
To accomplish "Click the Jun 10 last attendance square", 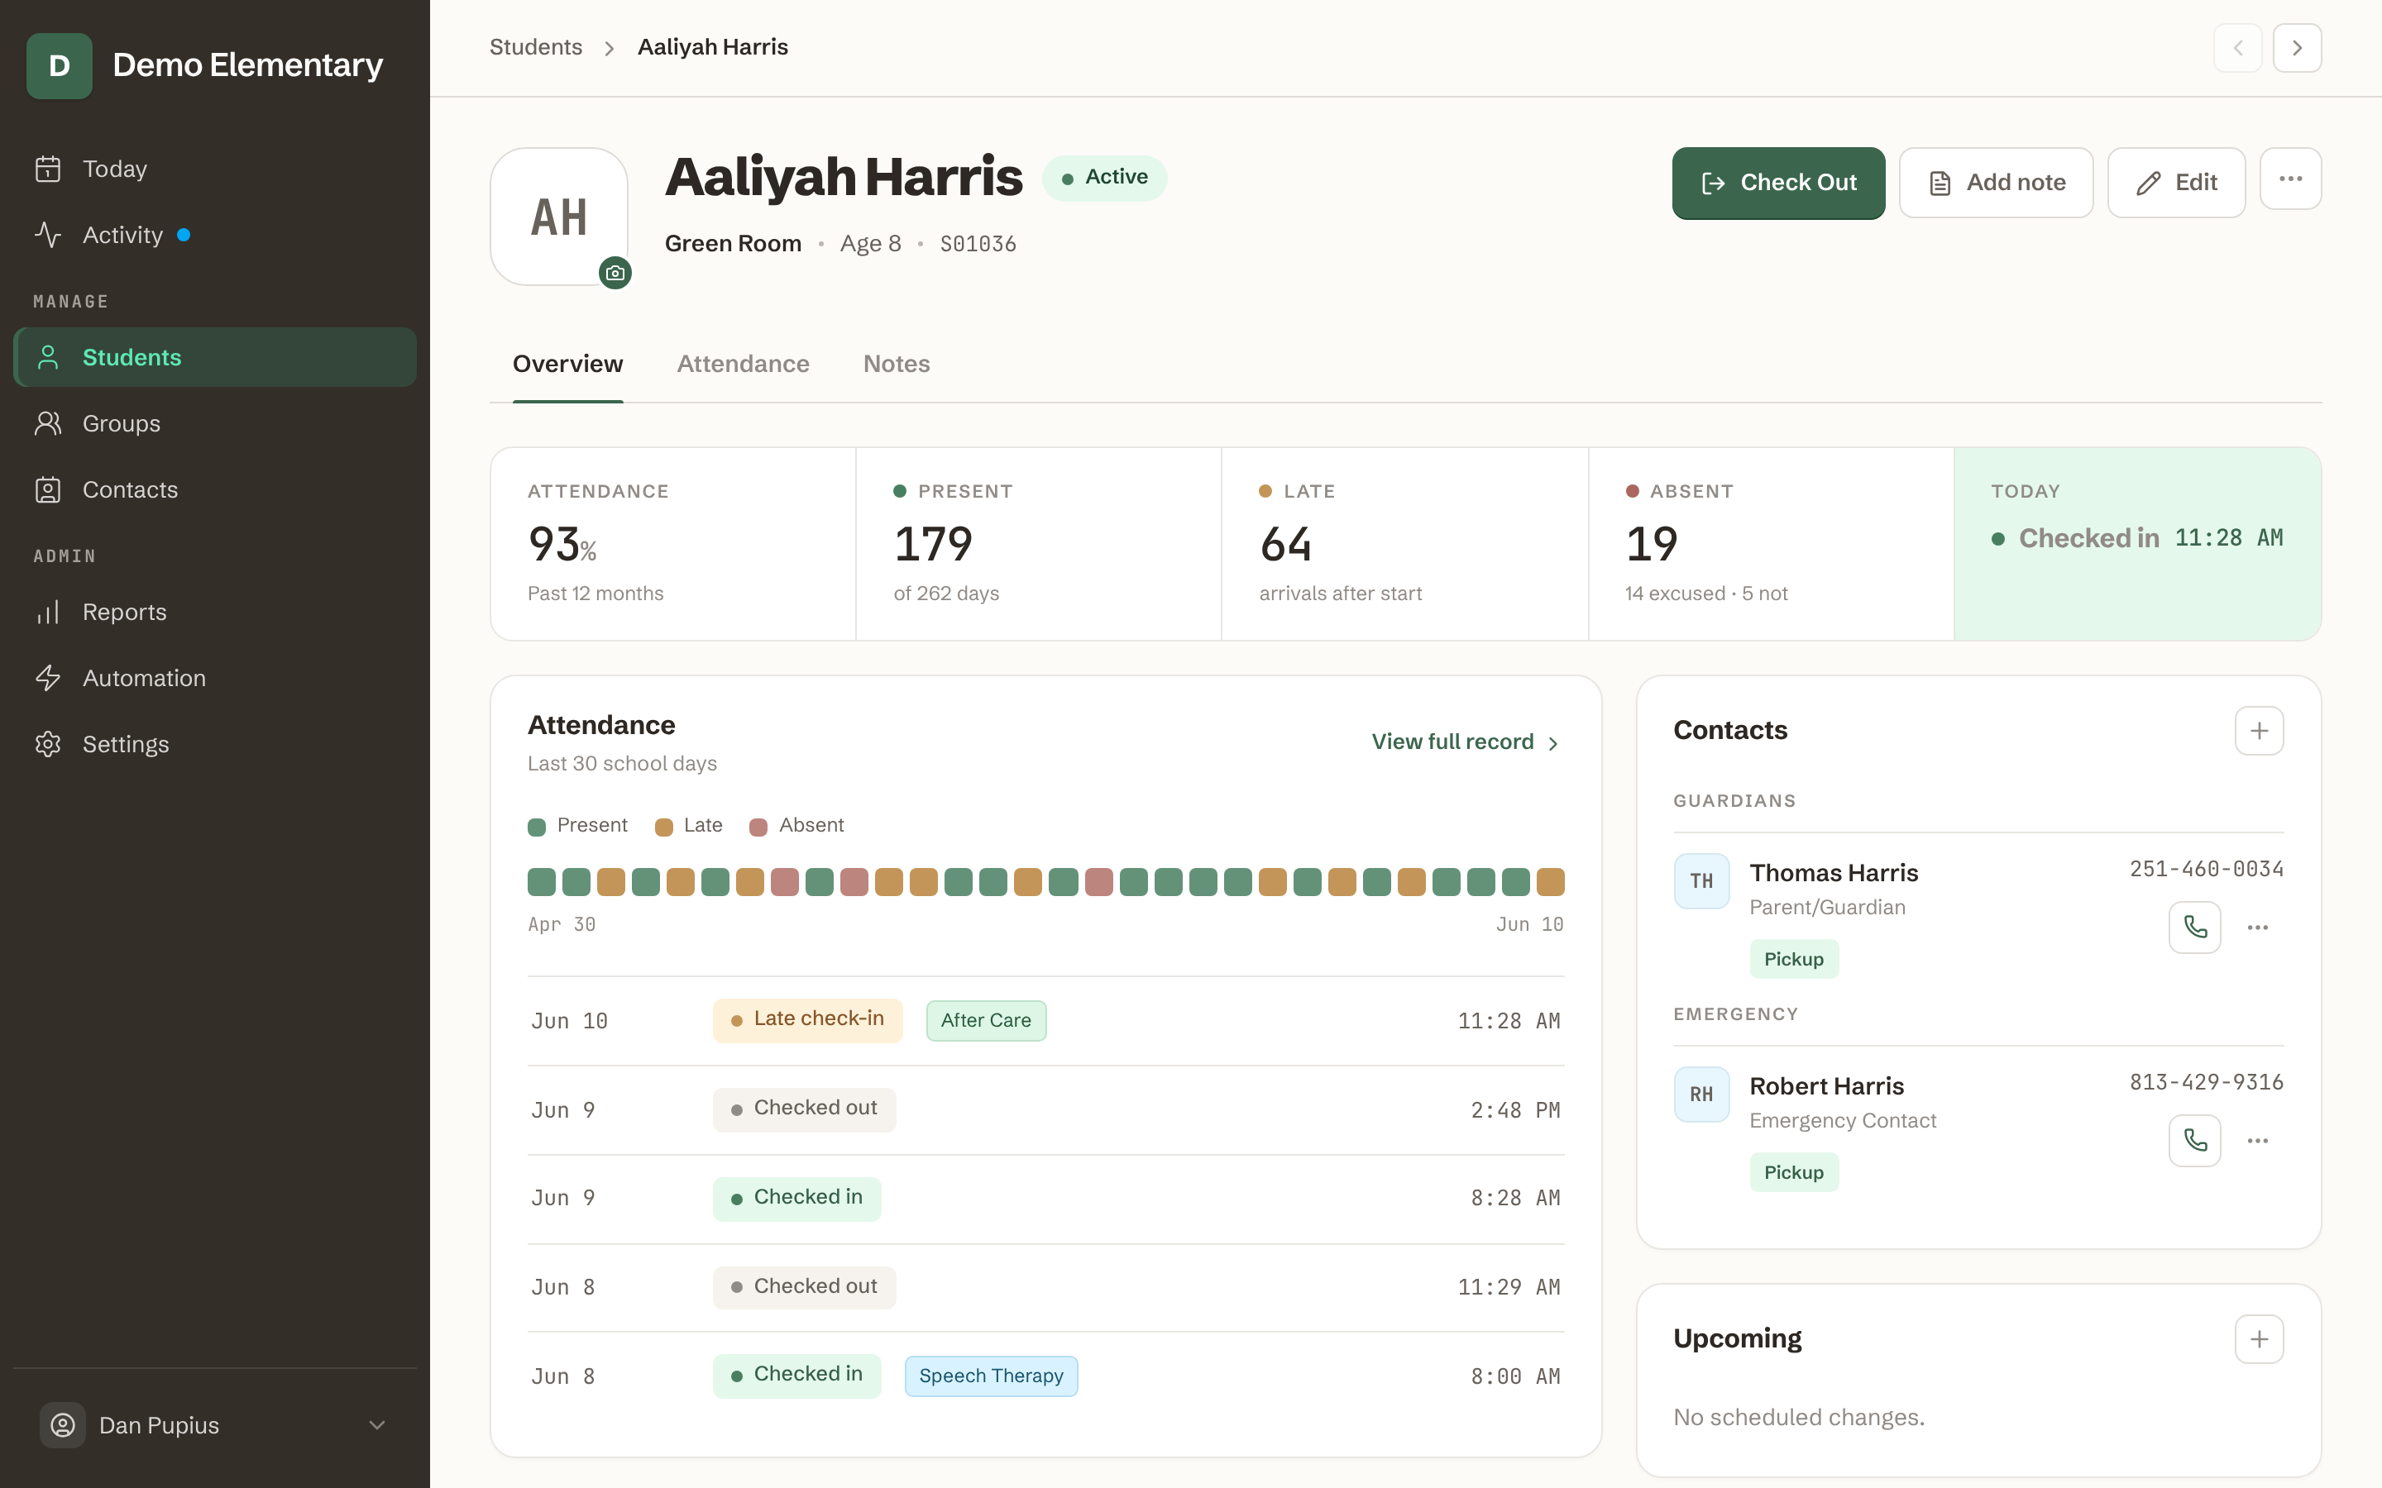I will 1550,882.
